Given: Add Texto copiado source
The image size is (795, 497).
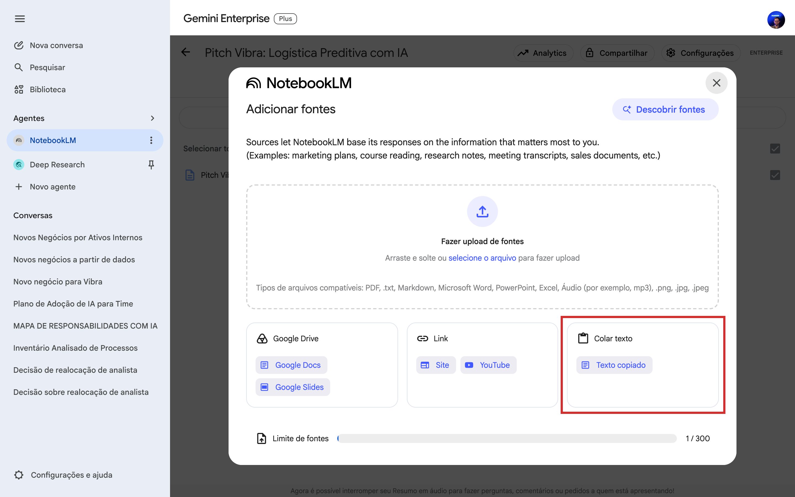Looking at the screenshot, I should (x=614, y=365).
